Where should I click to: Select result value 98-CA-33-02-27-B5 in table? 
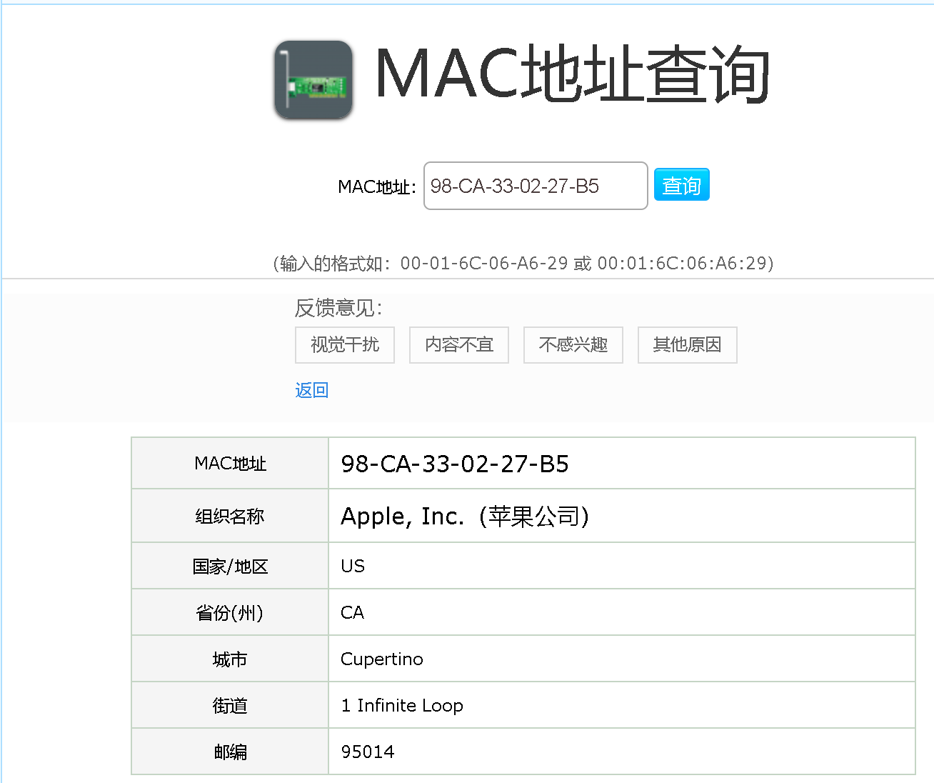pos(455,464)
